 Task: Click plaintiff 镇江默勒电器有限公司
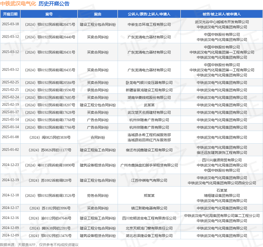(x=149, y=208)
